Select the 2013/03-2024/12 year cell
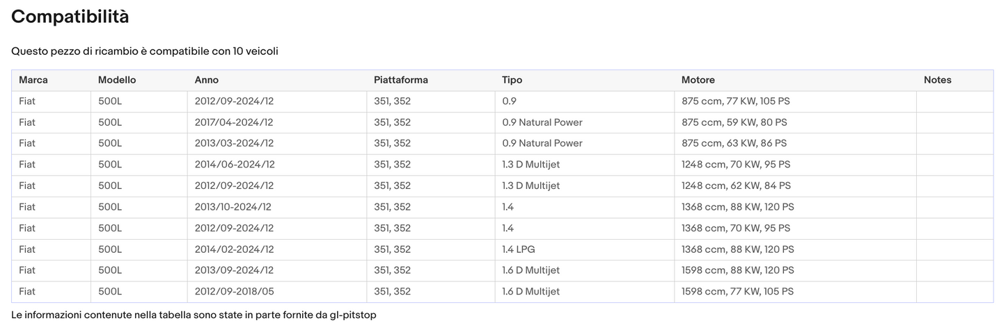The width and height of the screenshot is (1006, 330). [x=234, y=143]
